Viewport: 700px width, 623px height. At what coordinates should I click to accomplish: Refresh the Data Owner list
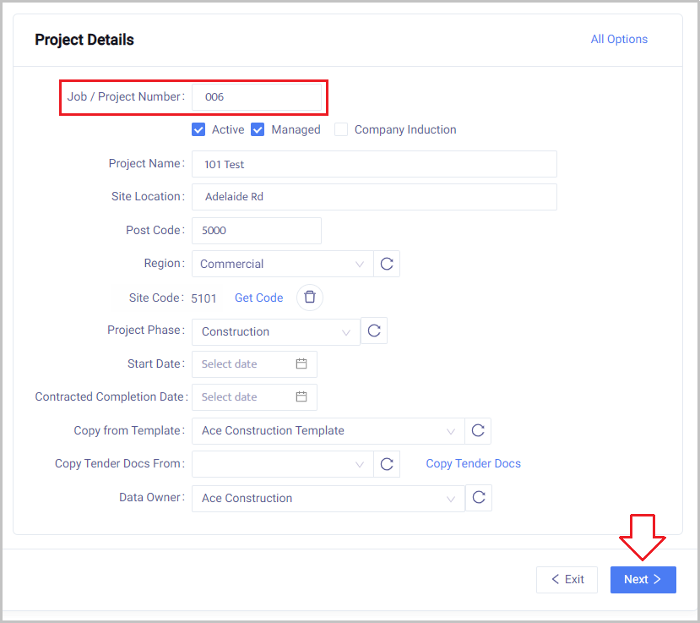click(x=479, y=498)
